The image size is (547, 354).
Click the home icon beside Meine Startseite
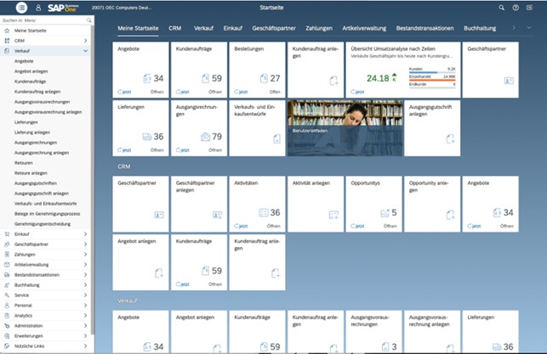click(7, 30)
